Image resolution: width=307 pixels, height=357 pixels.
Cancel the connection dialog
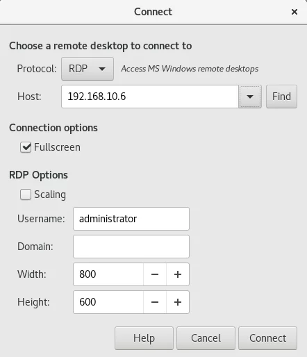tap(206, 338)
